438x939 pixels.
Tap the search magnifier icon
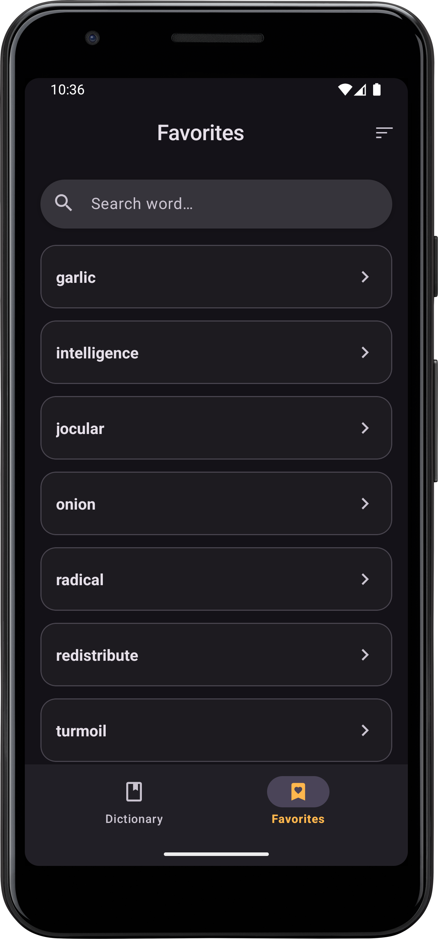click(x=63, y=203)
